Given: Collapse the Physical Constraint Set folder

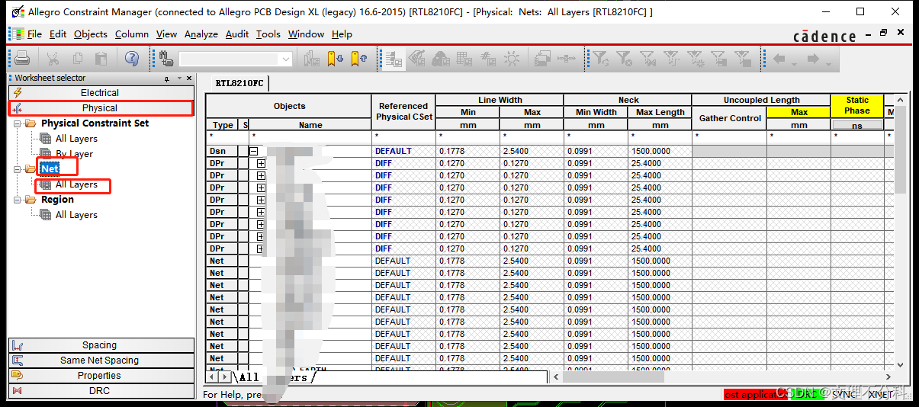Looking at the screenshot, I should click(18, 123).
